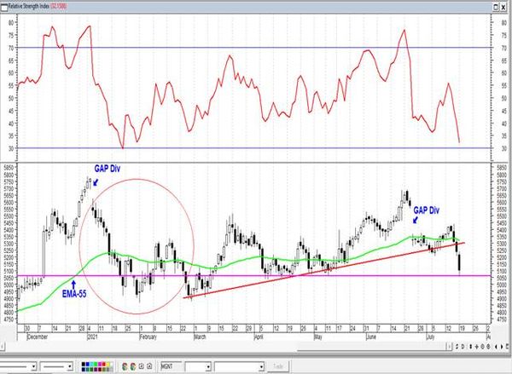The height and width of the screenshot is (374, 512).
Task: Click the scroll chart right arrow icon
Action: (x=502, y=347)
